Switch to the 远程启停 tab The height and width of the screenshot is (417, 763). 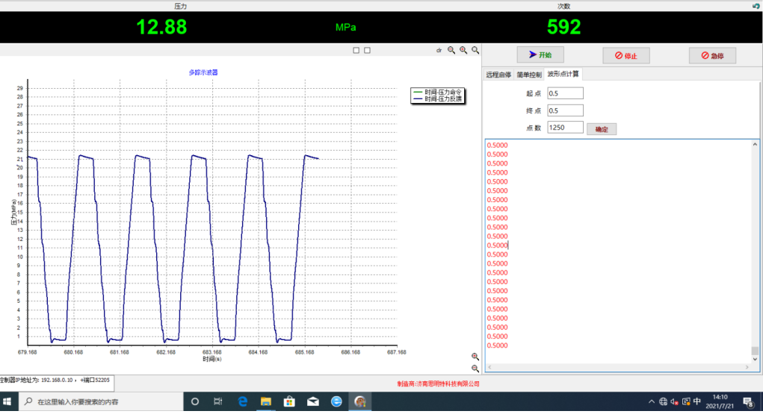(498, 75)
